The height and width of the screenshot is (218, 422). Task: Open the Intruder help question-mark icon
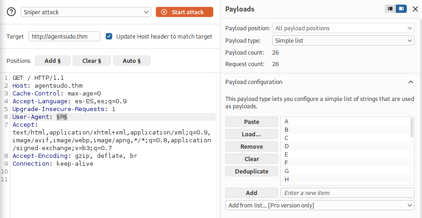(x=11, y=12)
